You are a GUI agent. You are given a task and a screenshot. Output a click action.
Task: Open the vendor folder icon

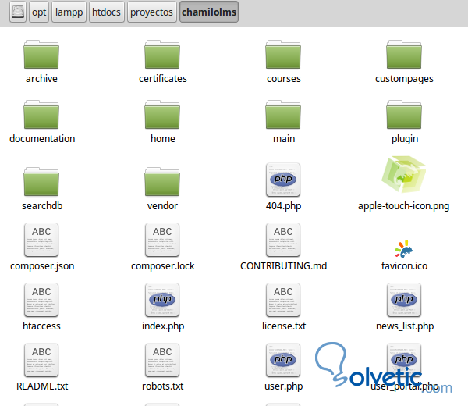click(x=162, y=182)
